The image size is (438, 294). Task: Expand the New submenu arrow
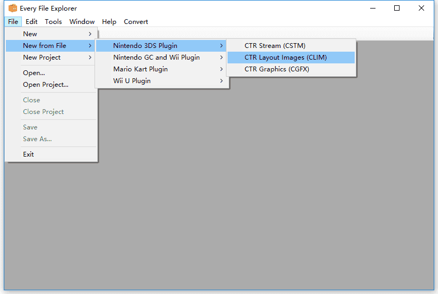coord(90,34)
